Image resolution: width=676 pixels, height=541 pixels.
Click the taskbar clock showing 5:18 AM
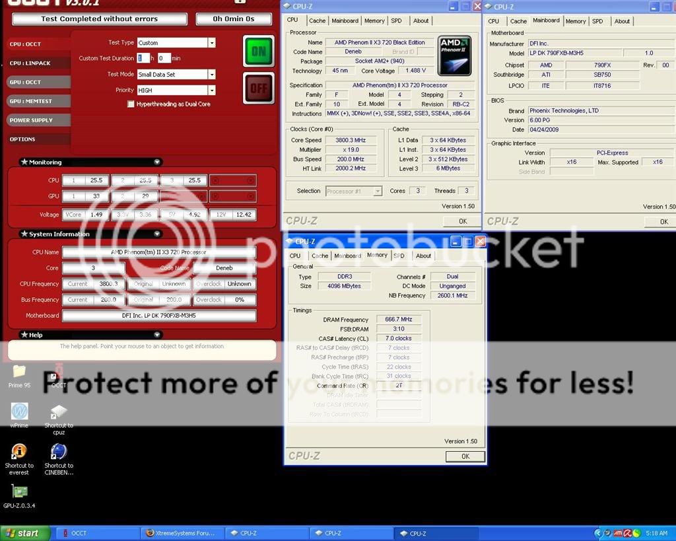click(656, 533)
